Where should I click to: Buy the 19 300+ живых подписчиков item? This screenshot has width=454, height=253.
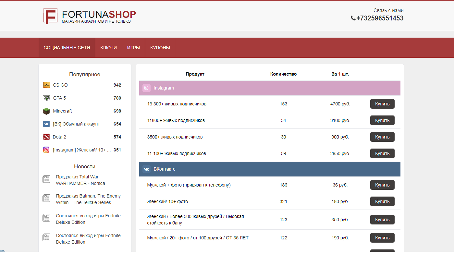pyautogui.click(x=382, y=104)
